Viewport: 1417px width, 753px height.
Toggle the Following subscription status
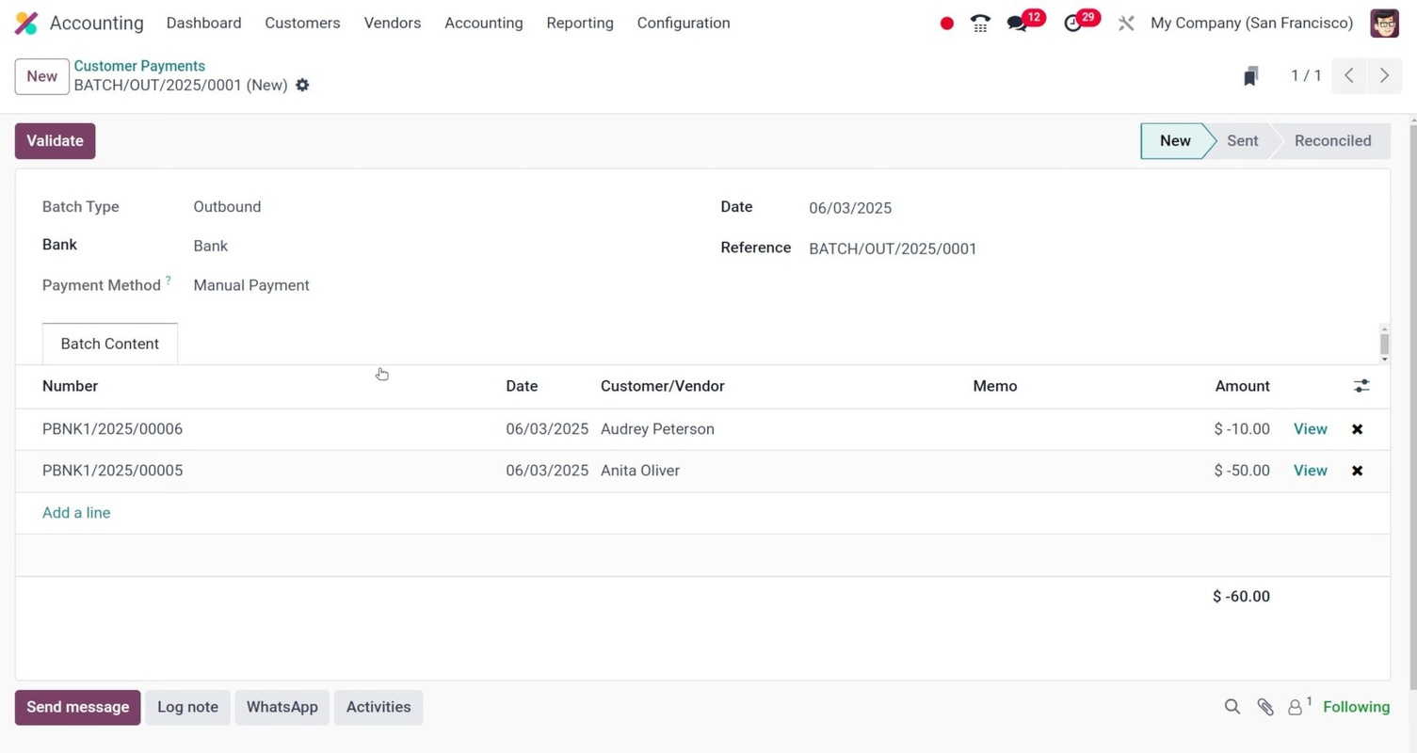(x=1356, y=707)
